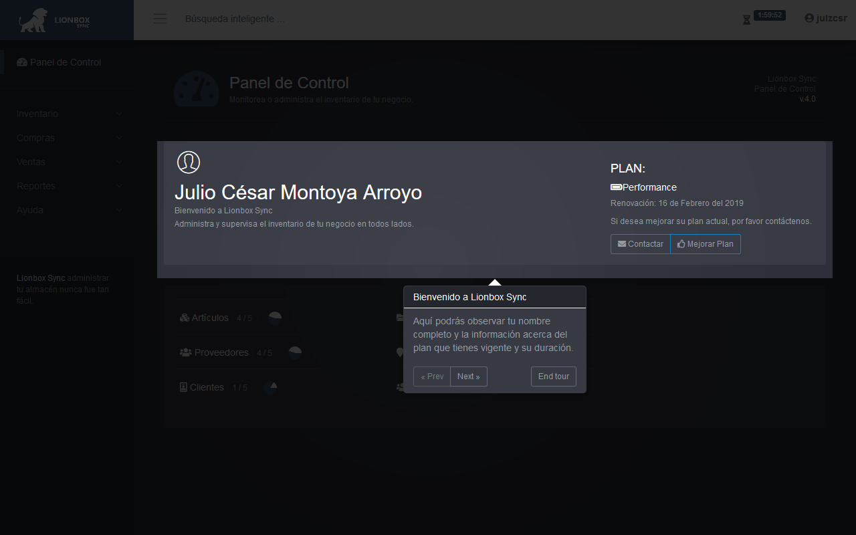Click the Proveedores 4 / 5 counter
The height and width of the screenshot is (535, 856).
coord(264,353)
